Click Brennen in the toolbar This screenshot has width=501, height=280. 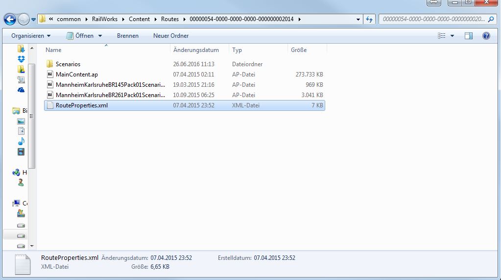pos(128,36)
